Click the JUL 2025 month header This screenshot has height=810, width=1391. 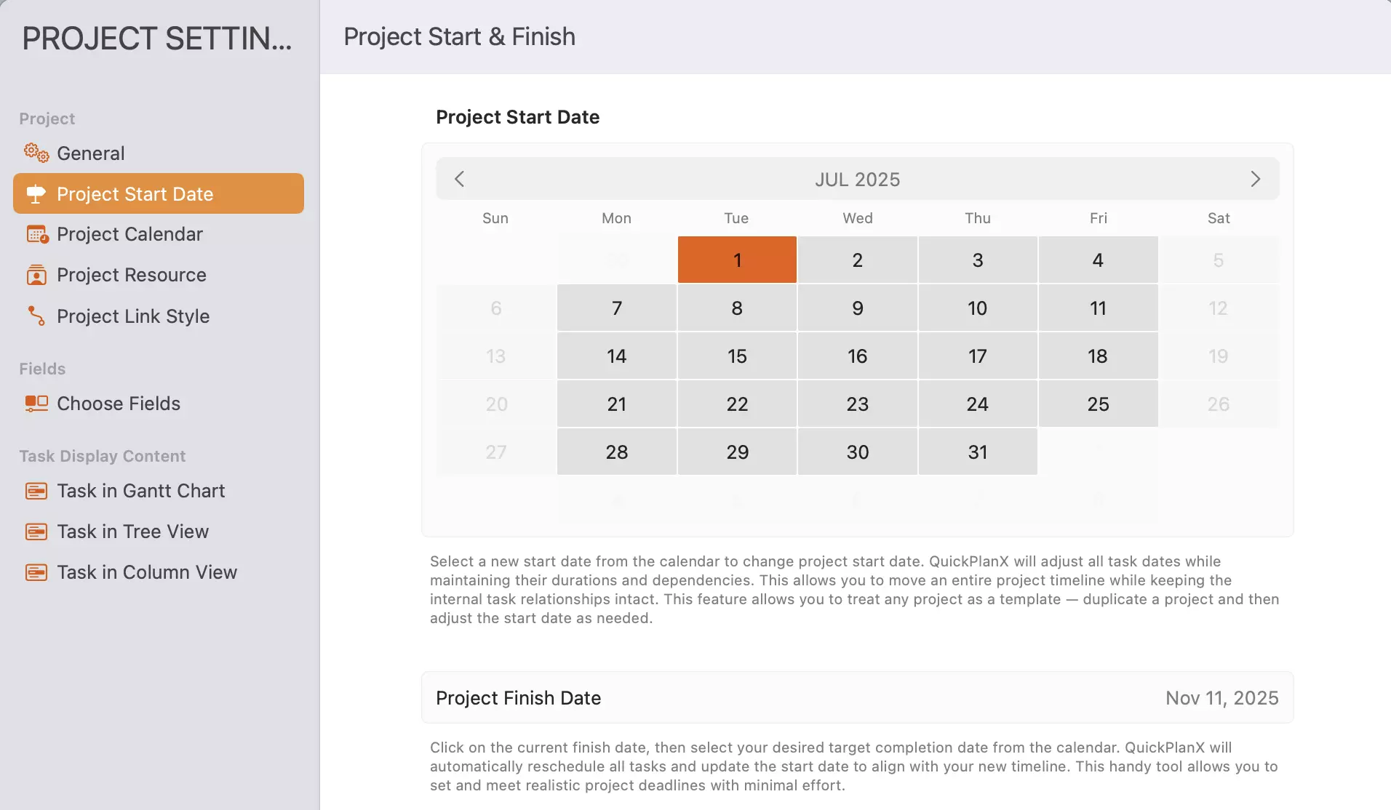[857, 179]
